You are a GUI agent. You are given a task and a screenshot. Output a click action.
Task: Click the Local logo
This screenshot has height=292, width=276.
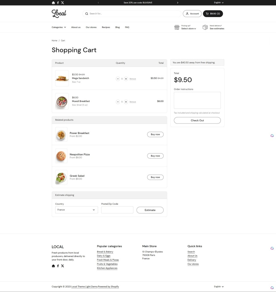59,13
